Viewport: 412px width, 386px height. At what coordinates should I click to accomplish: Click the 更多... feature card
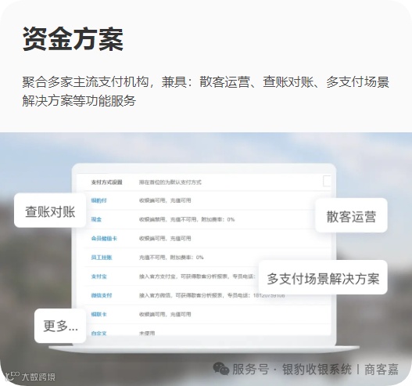pyautogui.click(x=60, y=326)
